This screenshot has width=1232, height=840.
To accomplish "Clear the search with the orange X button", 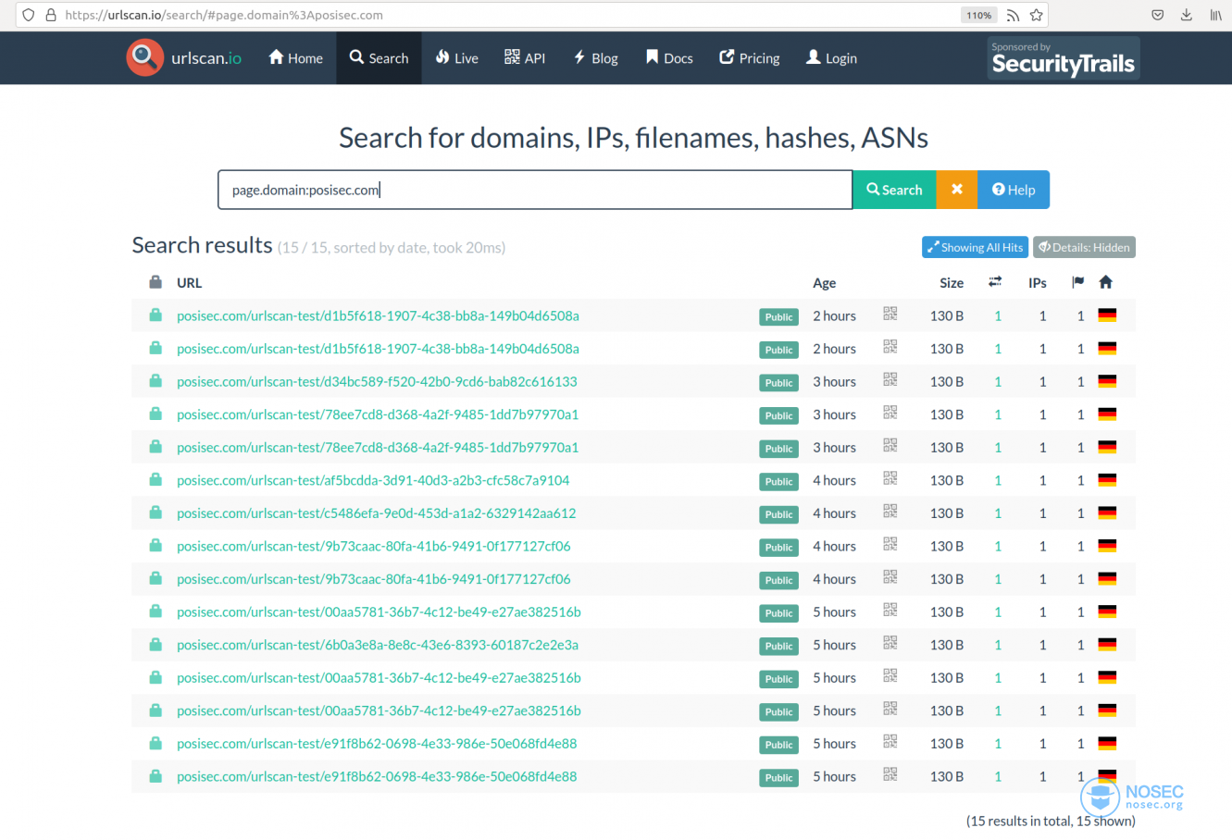I will click(957, 190).
